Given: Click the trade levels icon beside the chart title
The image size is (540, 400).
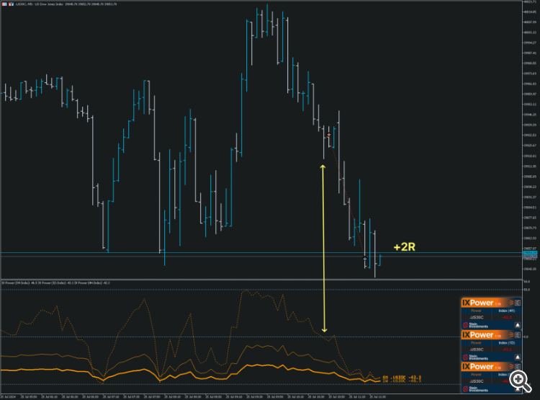Looking at the screenshot, I should click(11, 4).
